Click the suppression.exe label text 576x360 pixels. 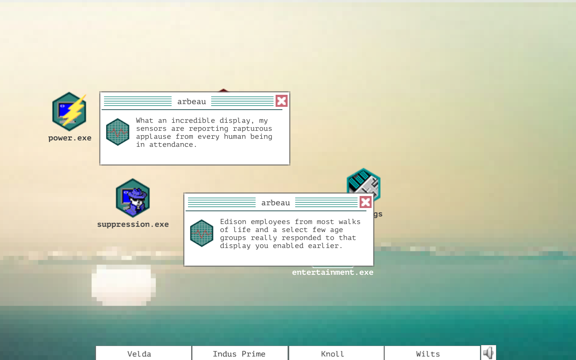(133, 224)
